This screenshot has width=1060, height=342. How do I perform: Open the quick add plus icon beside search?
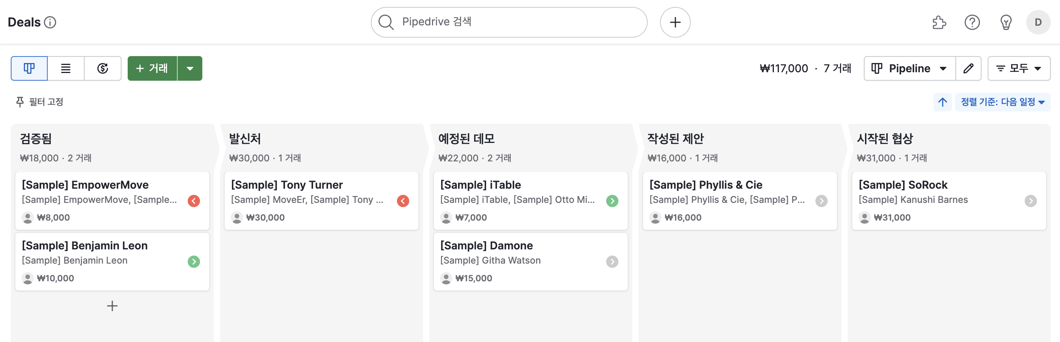675,22
